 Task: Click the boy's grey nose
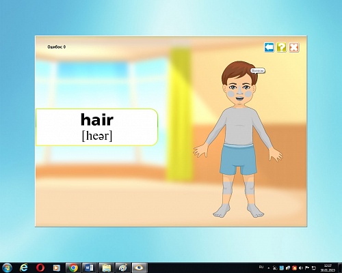(x=239, y=91)
